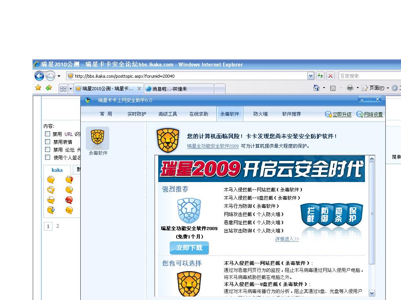The image size is (401, 300).
Task: Click the golden lion icon under 您也可以选择
Action: (x=189, y=284)
